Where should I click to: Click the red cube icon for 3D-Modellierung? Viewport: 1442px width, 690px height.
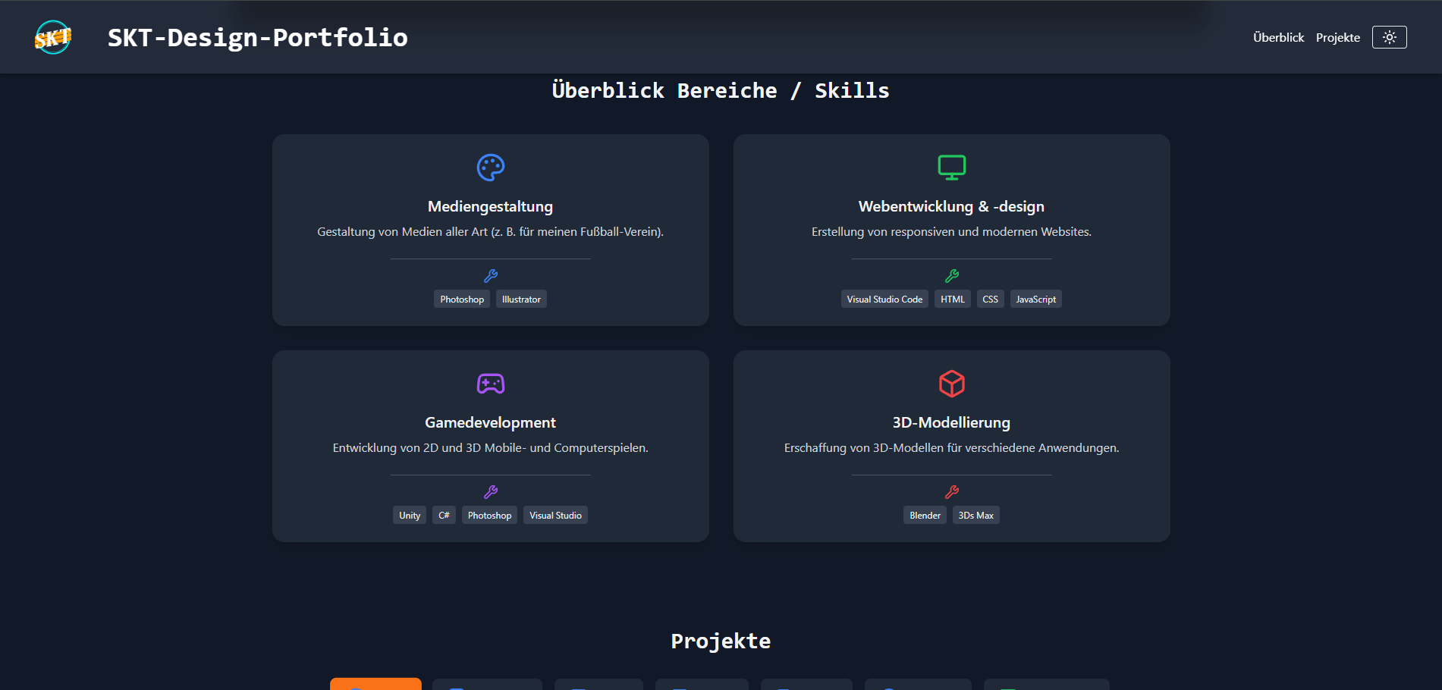point(951,384)
